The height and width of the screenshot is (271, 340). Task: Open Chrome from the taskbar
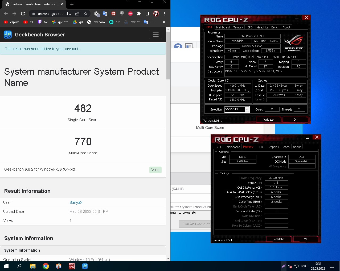(46, 266)
